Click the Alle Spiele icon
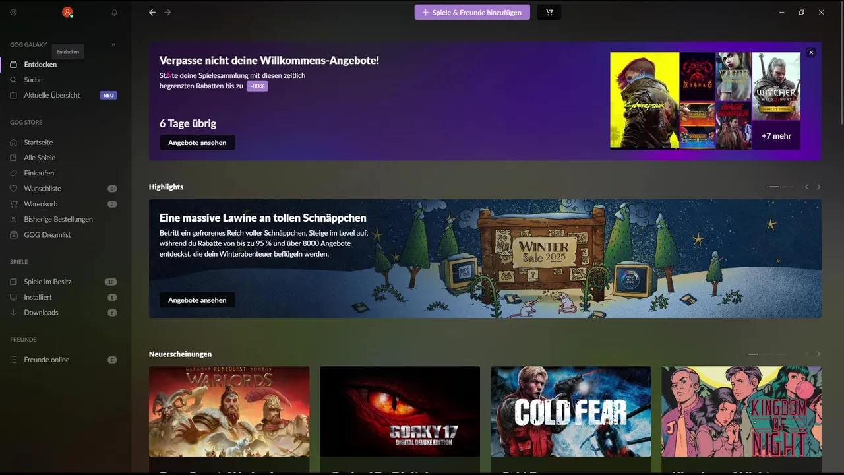Screen dimensions: 844x475 point(13,158)
